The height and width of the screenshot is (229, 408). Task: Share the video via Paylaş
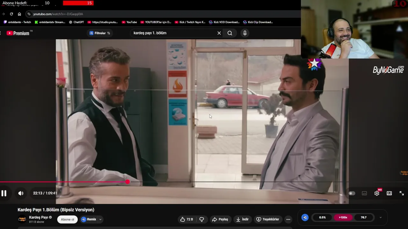(x=220, y=219)
